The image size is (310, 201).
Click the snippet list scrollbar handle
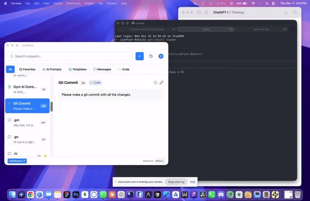pos(51,107)
